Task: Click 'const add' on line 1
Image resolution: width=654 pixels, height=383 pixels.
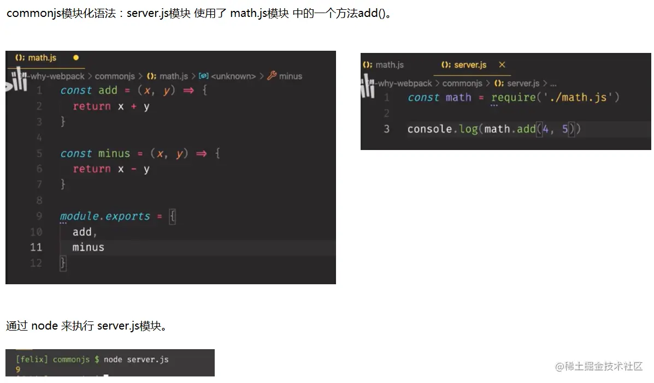Action: [x=89, y=91]
